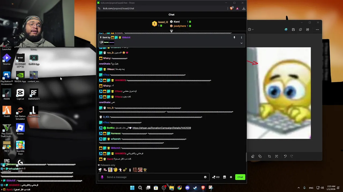Image resolution: width=343 pixels, height=192 pixels.
Task: Open the INSIDE desktop shortcut
Action: [x=7, y=94]
